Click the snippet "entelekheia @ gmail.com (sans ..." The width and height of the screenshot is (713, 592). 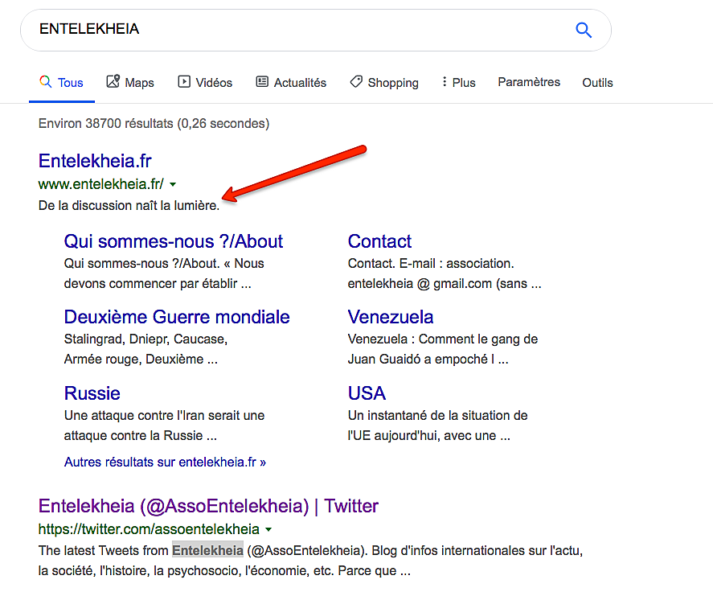(445, 283)
